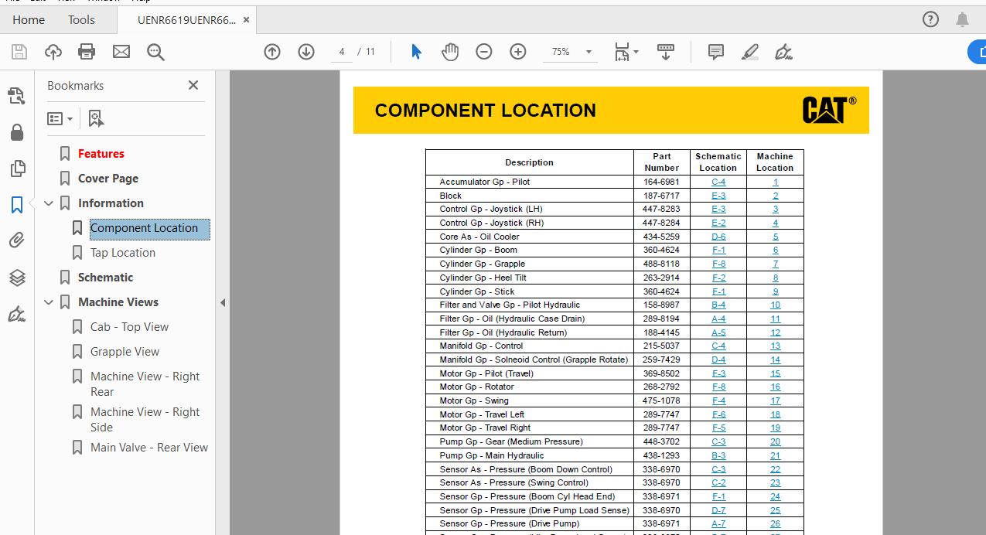
Task: Open the sign document tool
Action: pos(783,52)
